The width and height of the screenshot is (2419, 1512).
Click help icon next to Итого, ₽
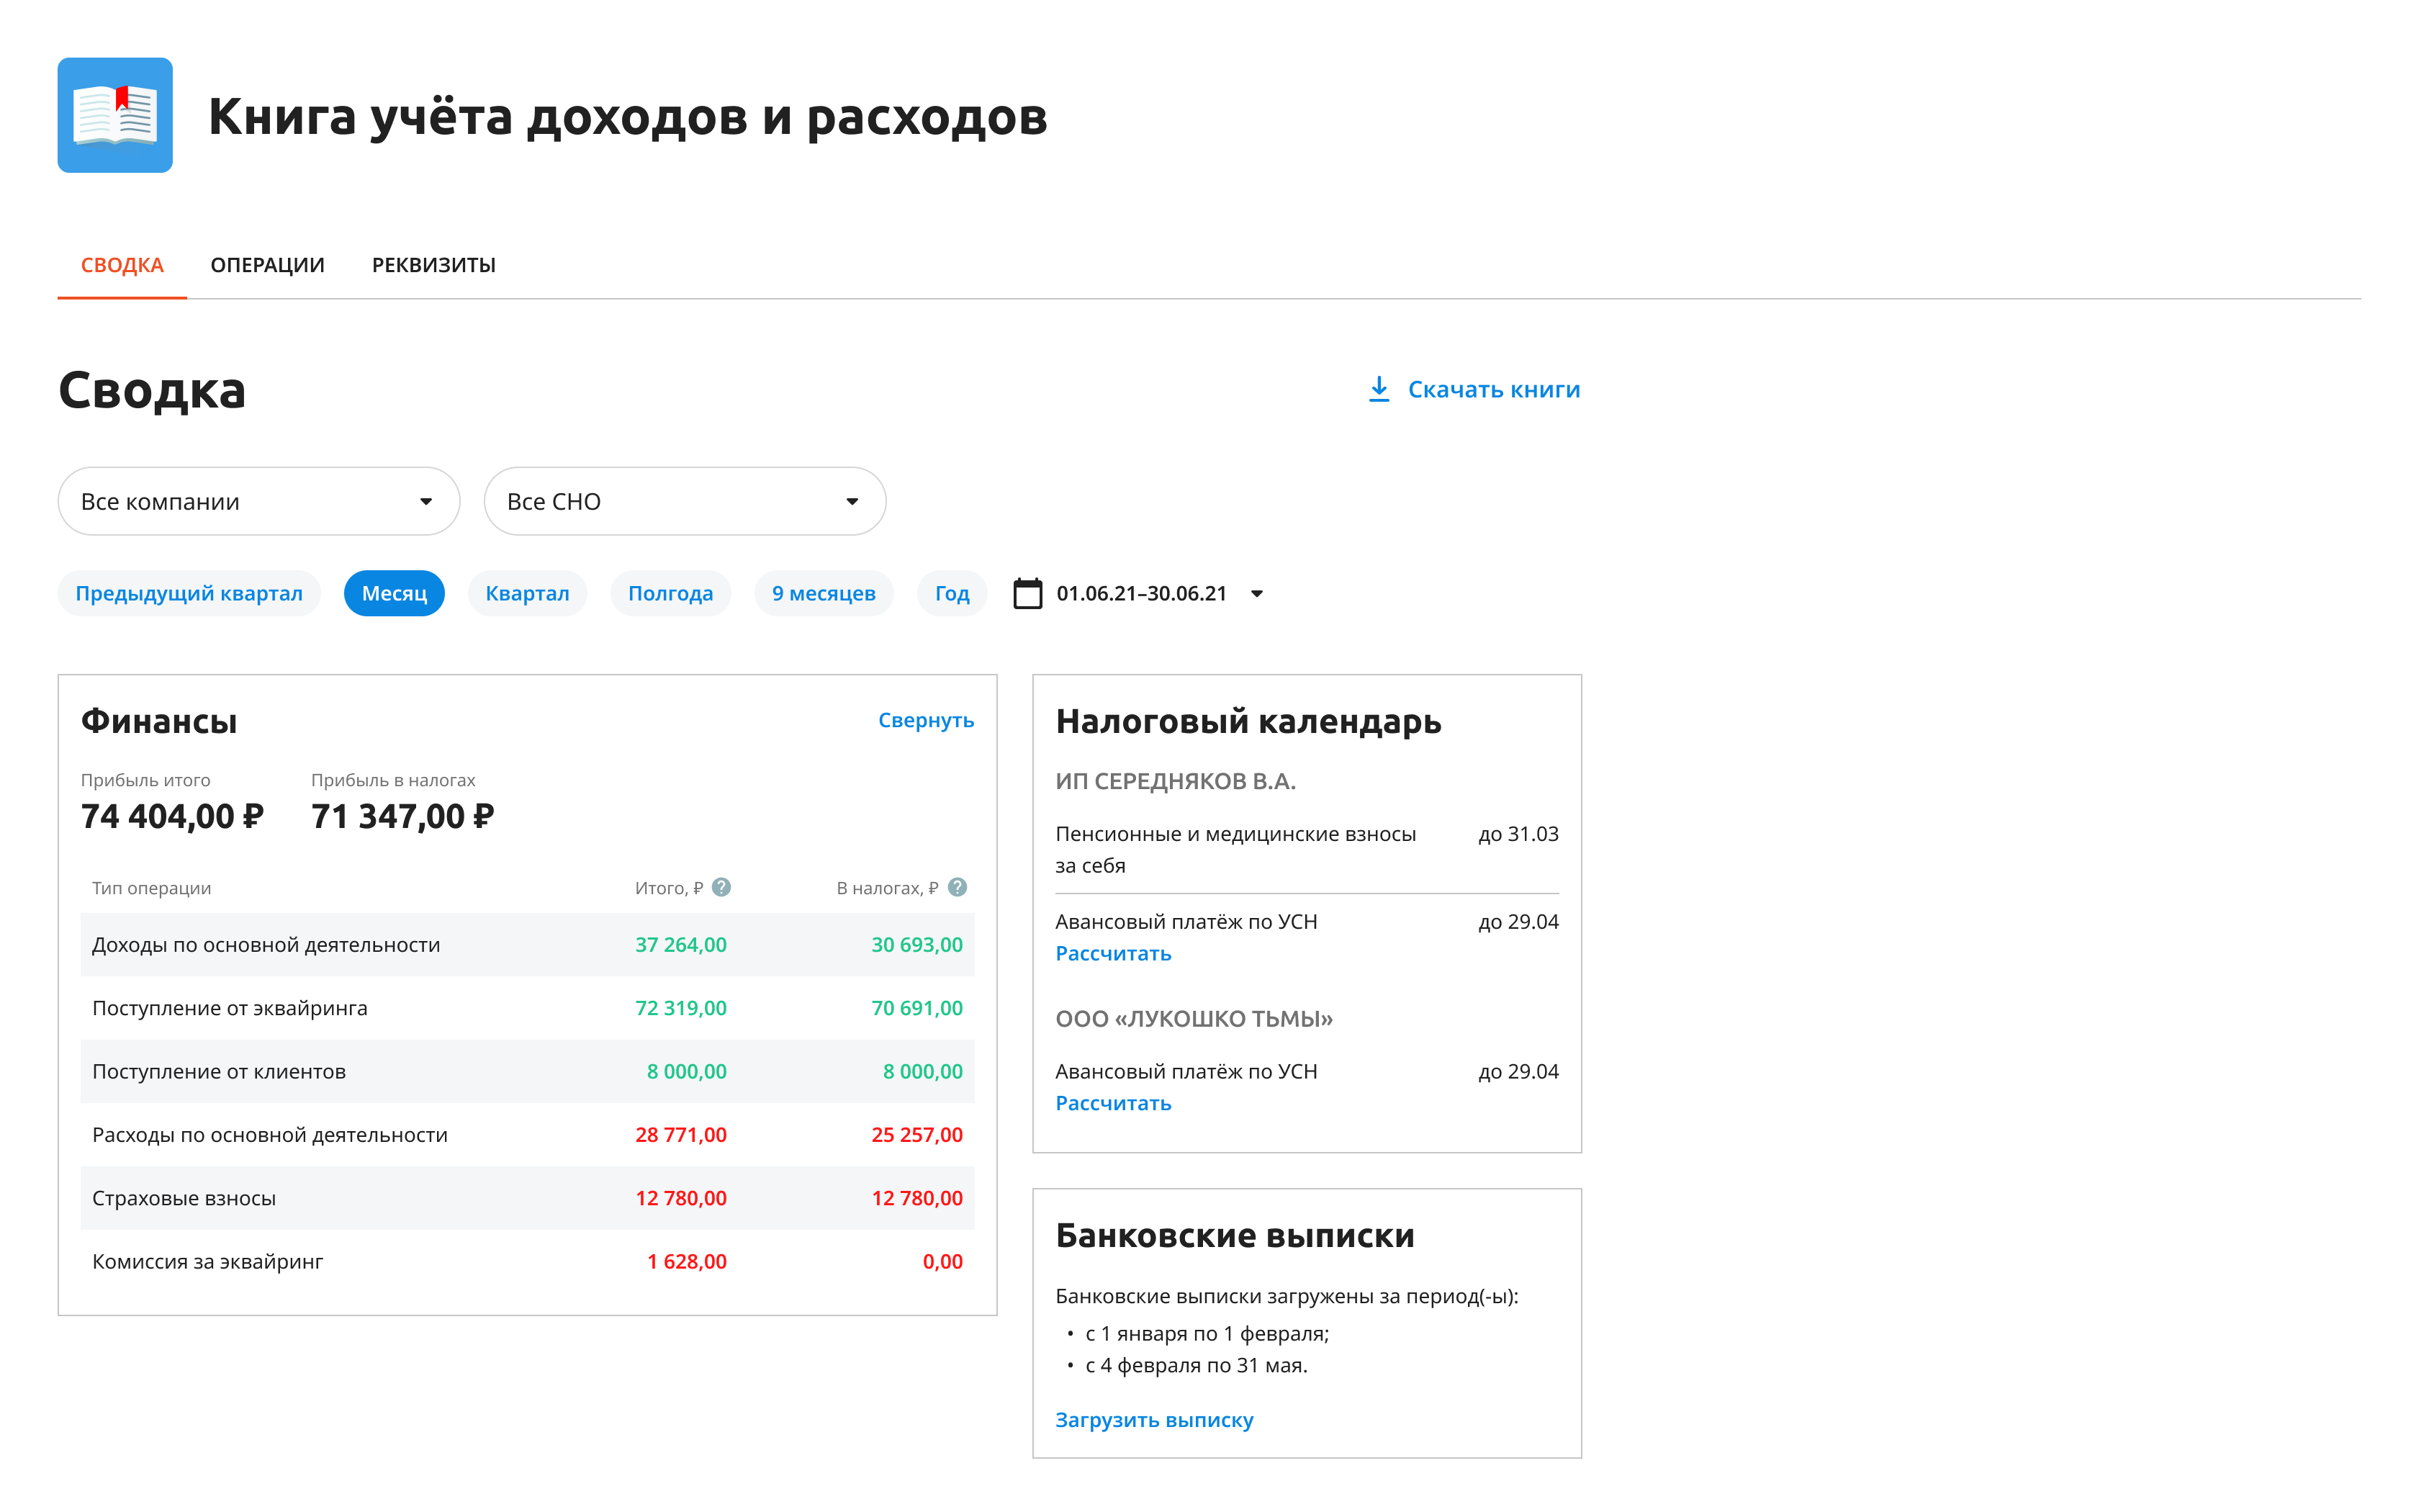click(x=721, y=887)
